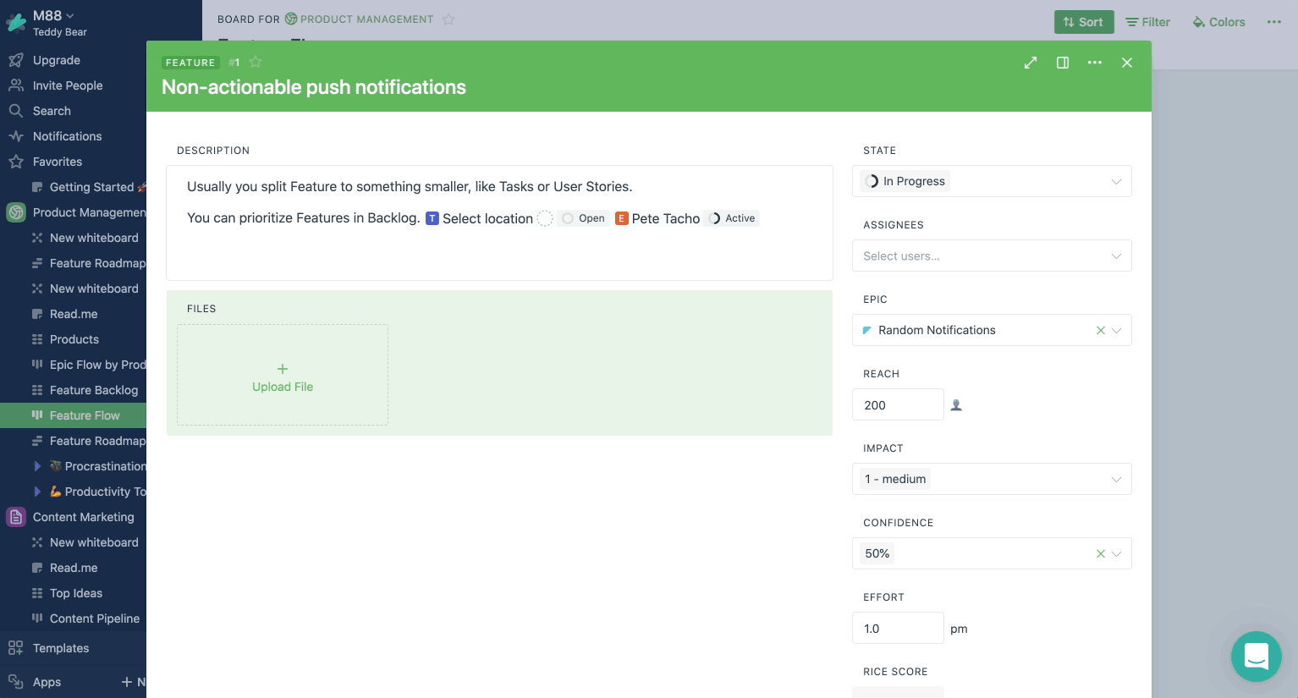Open the Intercom chat widget
Screen dimensions: 1298x698
[x=1257, y=657]
